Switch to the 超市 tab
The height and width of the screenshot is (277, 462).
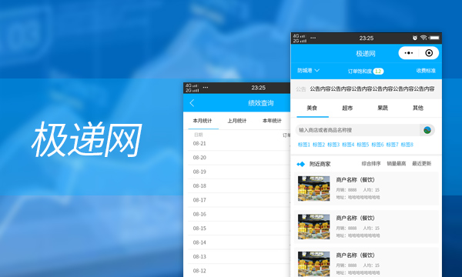(347, 108)
